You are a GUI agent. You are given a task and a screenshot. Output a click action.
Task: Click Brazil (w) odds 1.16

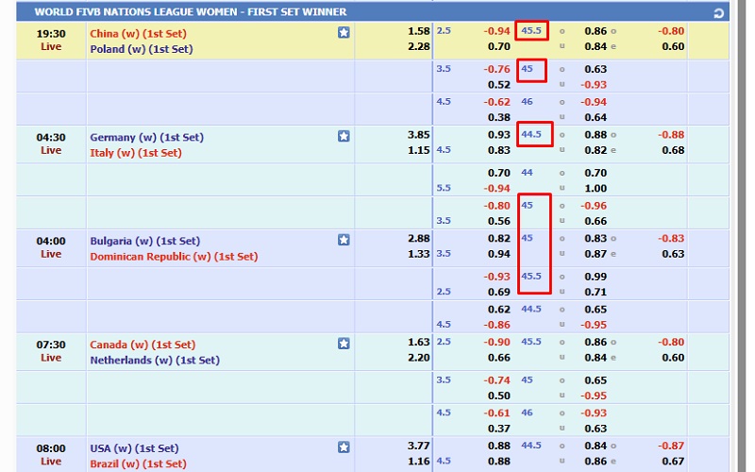419,463
